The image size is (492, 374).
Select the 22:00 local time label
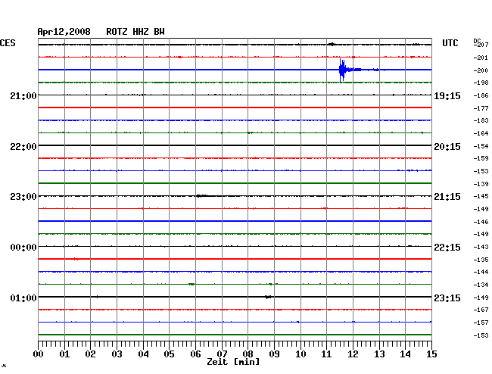tap(23, 147)
